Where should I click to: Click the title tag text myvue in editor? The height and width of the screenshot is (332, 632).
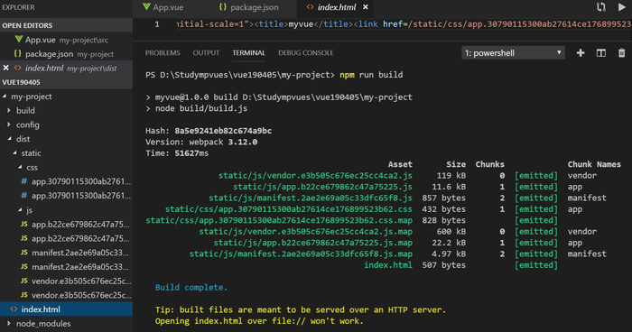pos(301,24)
